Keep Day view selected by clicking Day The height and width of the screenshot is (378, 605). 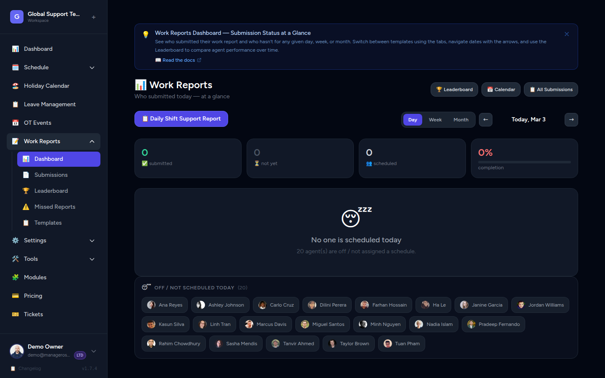click(413, 120)
